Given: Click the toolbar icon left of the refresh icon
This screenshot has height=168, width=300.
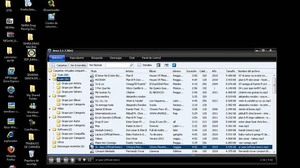Looking at the screenshot, I should (x=166, y=65).
